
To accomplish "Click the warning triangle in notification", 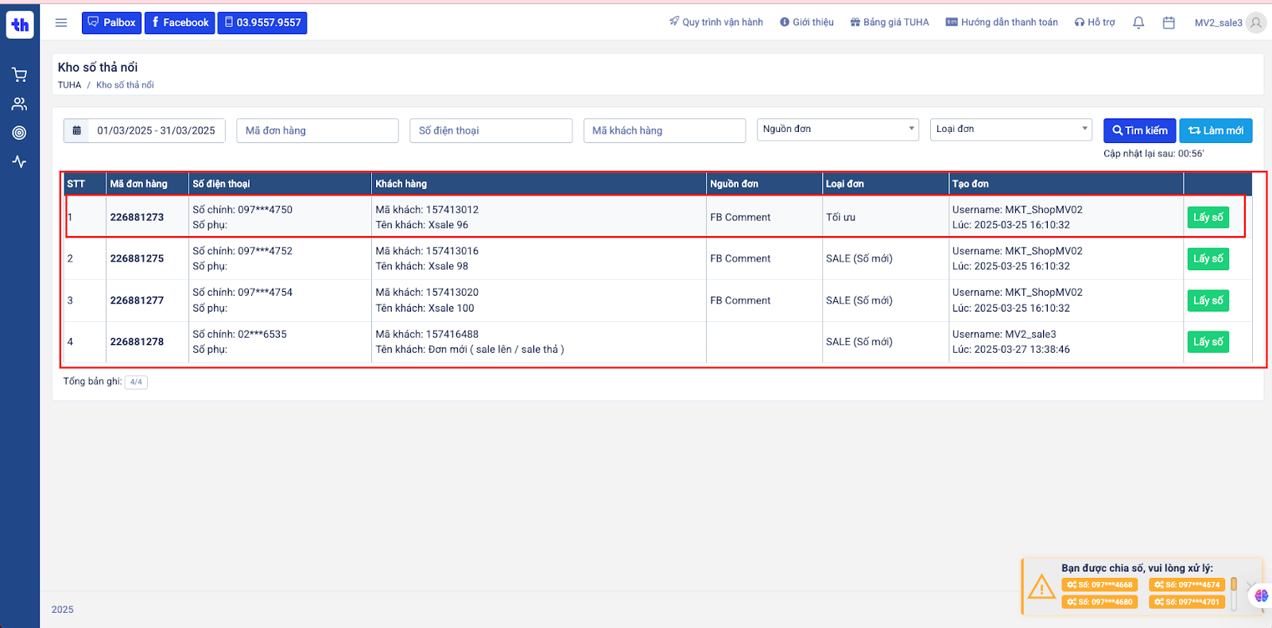I will [x=1041, y=587].
